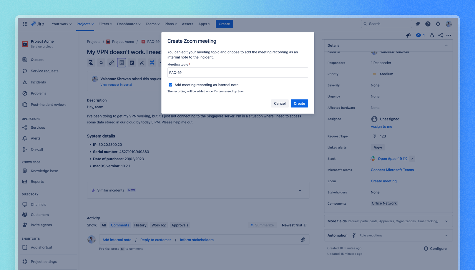This screenshot has height=270, width=475.
Task: Open the user profile avatar
Action: pyautogui.click(x=449, y=24)
